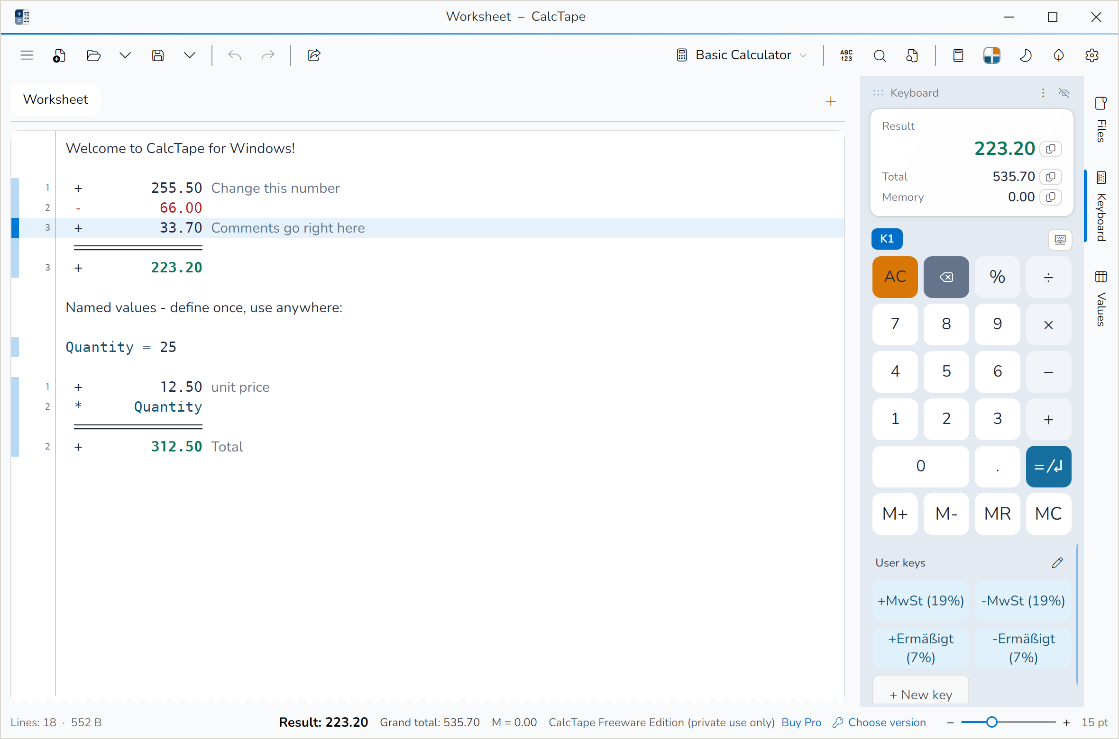The height and width of the screenshot is (739, 1119).
Task: Undo the last action
Action: (x=235, y=55)
